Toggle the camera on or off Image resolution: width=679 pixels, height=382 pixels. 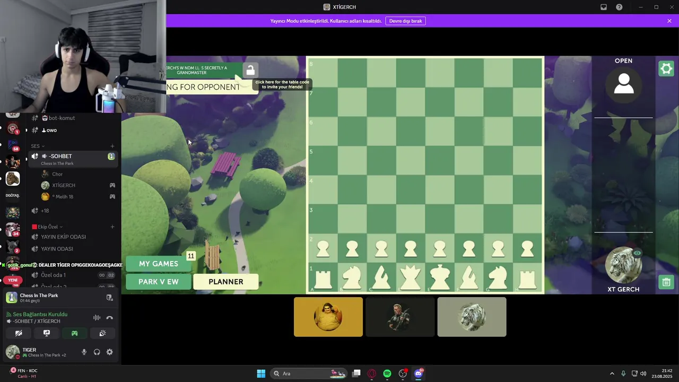19,333
